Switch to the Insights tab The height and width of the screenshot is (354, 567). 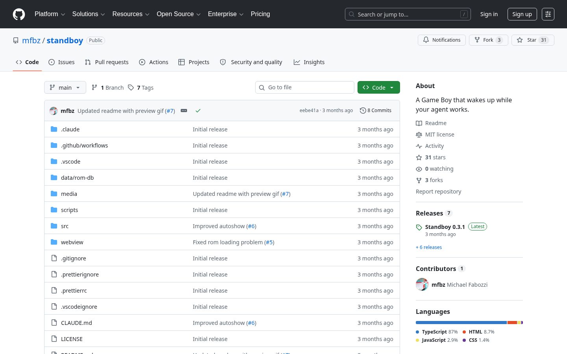pos(309,62)
